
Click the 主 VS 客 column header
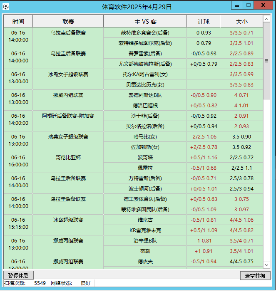145,22
